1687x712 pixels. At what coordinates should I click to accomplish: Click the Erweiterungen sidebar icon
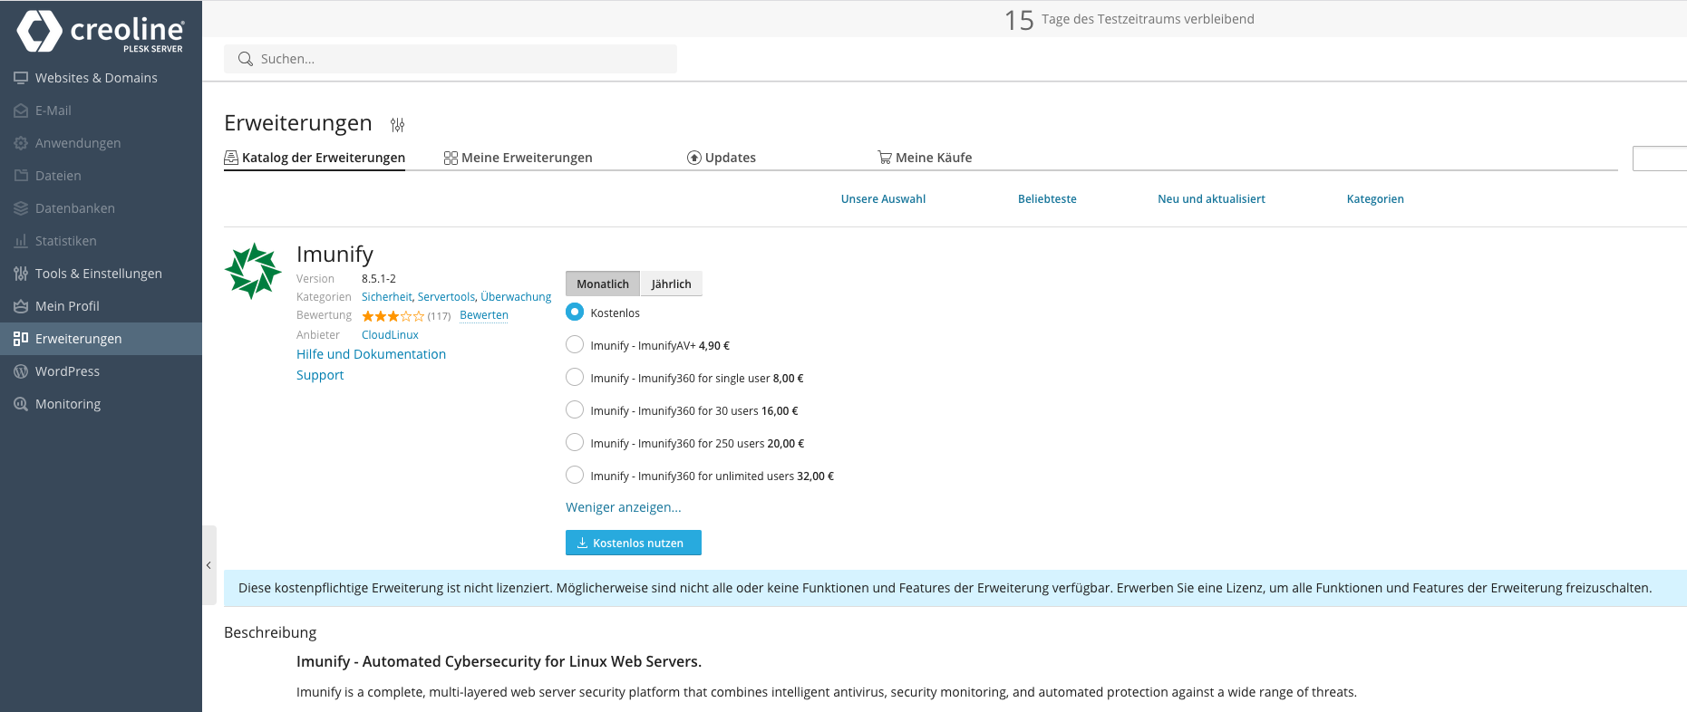click(x=21, y=339)
